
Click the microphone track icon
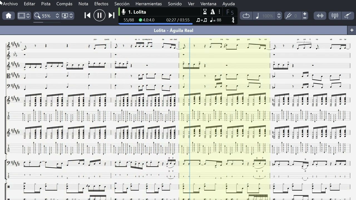[123, 12]
